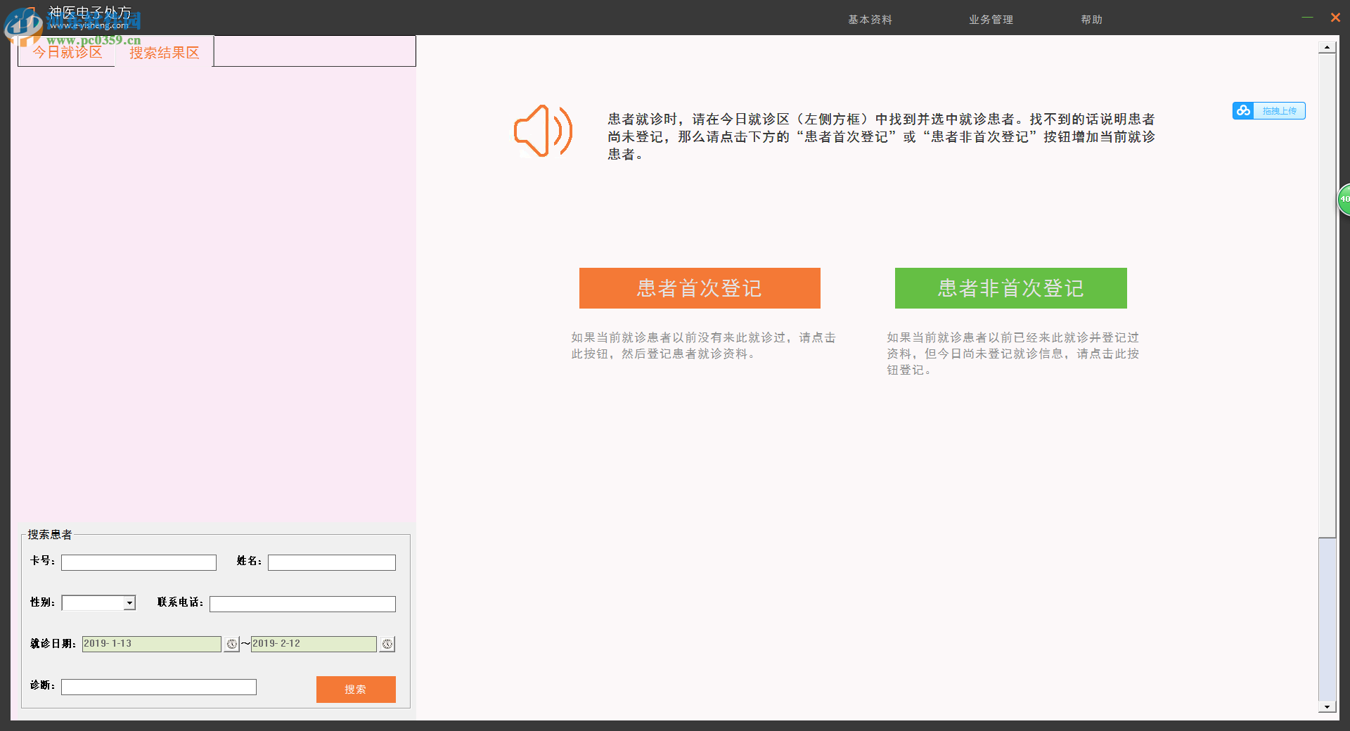The image size is (1350, 731).
Task: Click the orange speaker icon
Action: coord(543,131)
